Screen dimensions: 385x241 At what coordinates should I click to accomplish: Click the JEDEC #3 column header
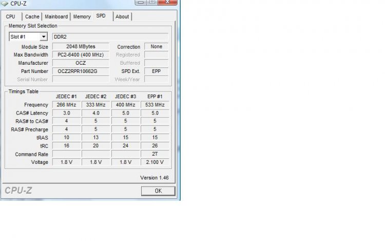pos(125,97)
